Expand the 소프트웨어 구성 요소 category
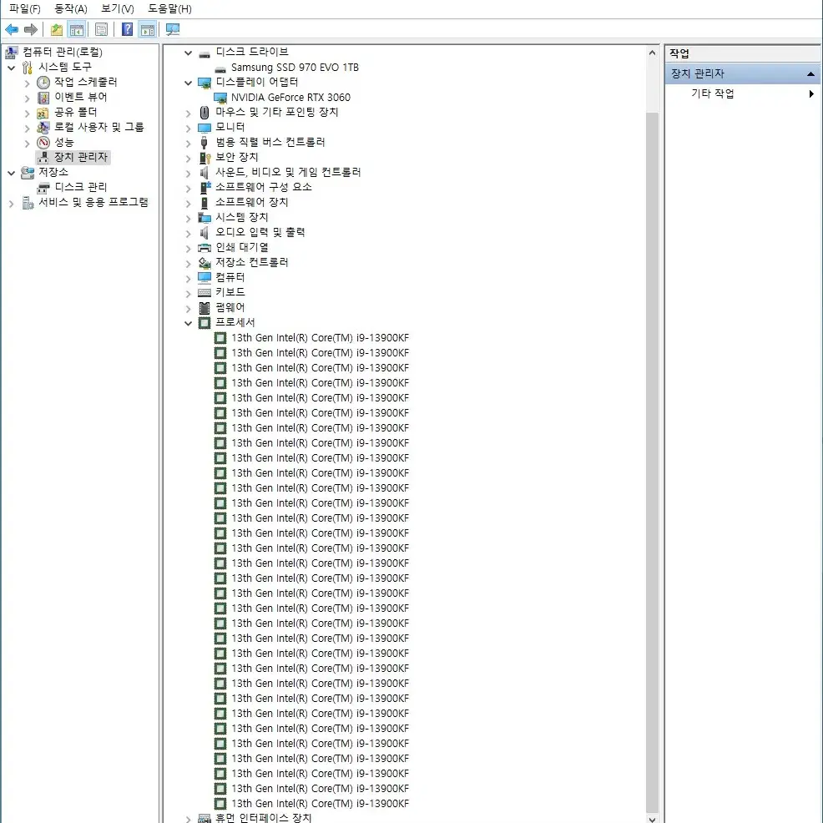823x823 pixels. pos(188,188)
